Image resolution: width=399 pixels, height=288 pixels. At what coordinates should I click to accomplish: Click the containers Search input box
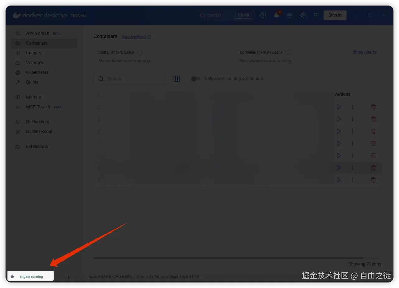[129, 79]
